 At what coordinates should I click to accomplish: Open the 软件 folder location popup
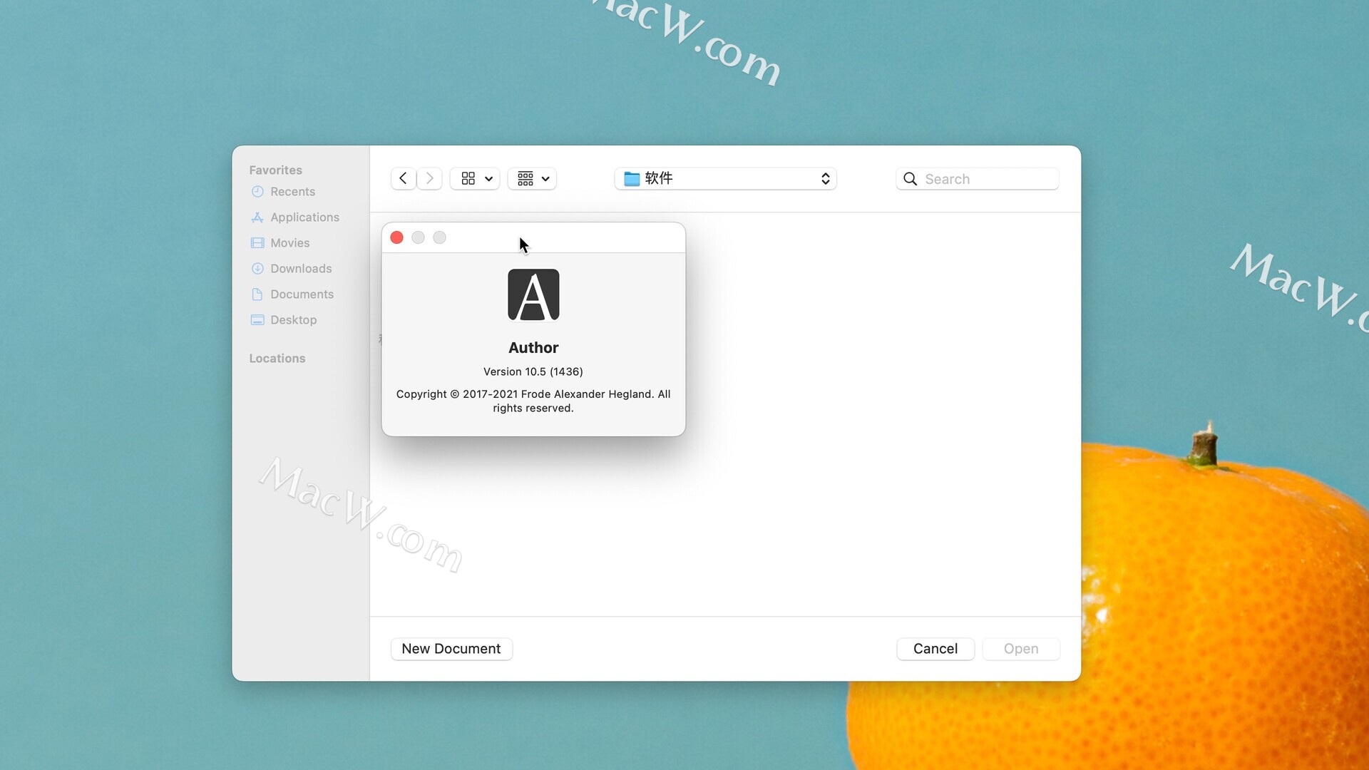point(725,178)
